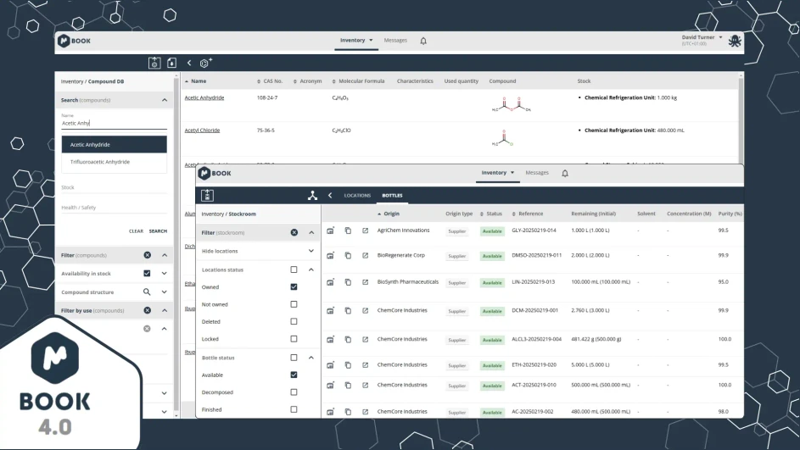Image resolution: width=800 pixels, height=450 pixels.
Task: Click the export icon in Stockroom toolbar
Action: tap(207, 195)
